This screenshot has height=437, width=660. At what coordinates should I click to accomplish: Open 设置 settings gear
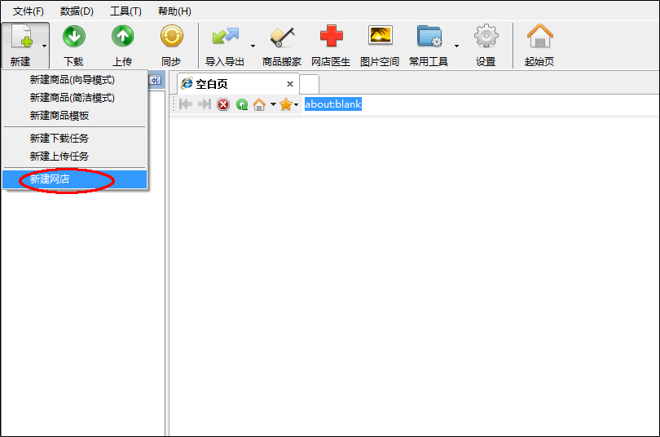[x=486, y=36]
